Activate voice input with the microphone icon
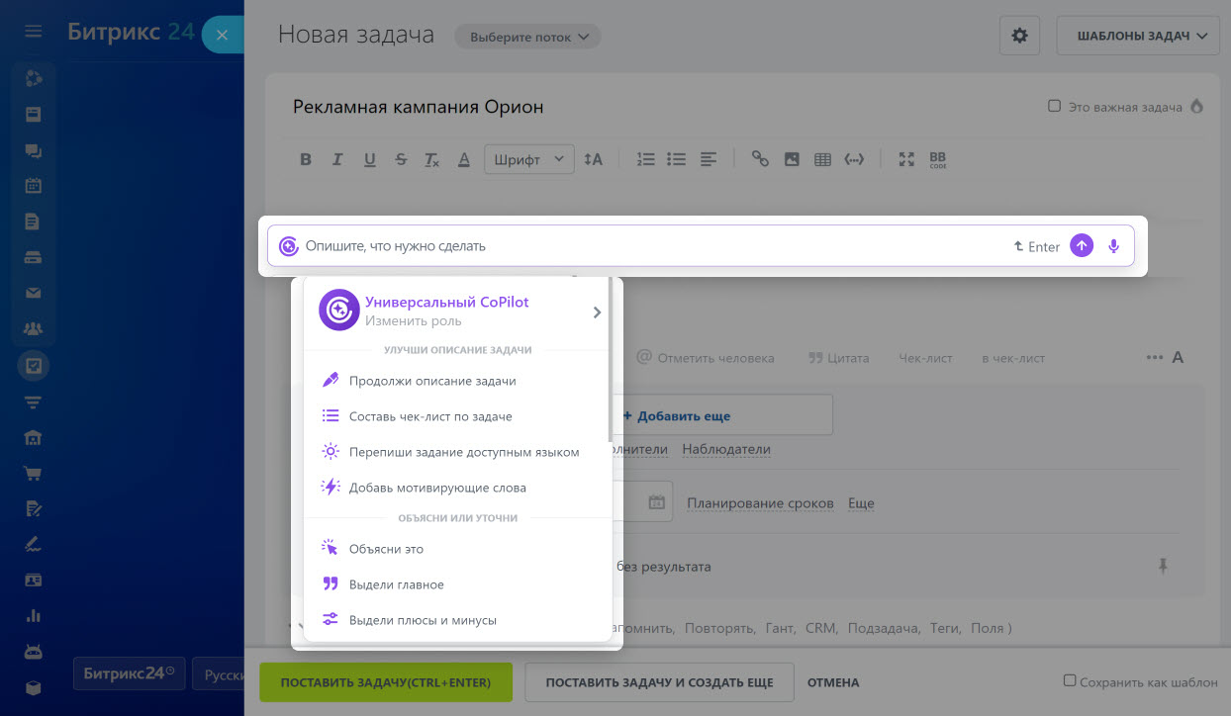Screen dimensions: 1231x716 point(1113,245)
